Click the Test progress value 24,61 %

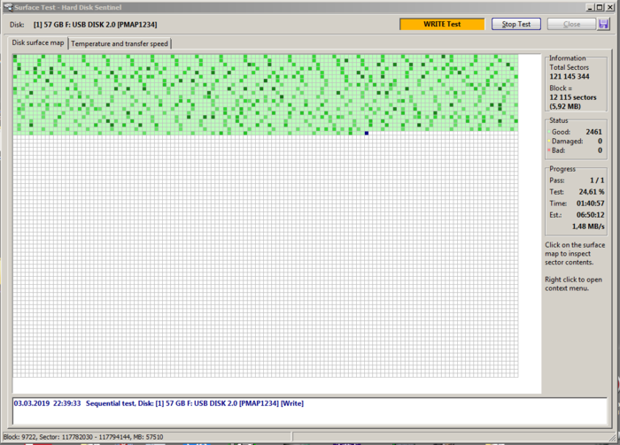coord(592,192)
